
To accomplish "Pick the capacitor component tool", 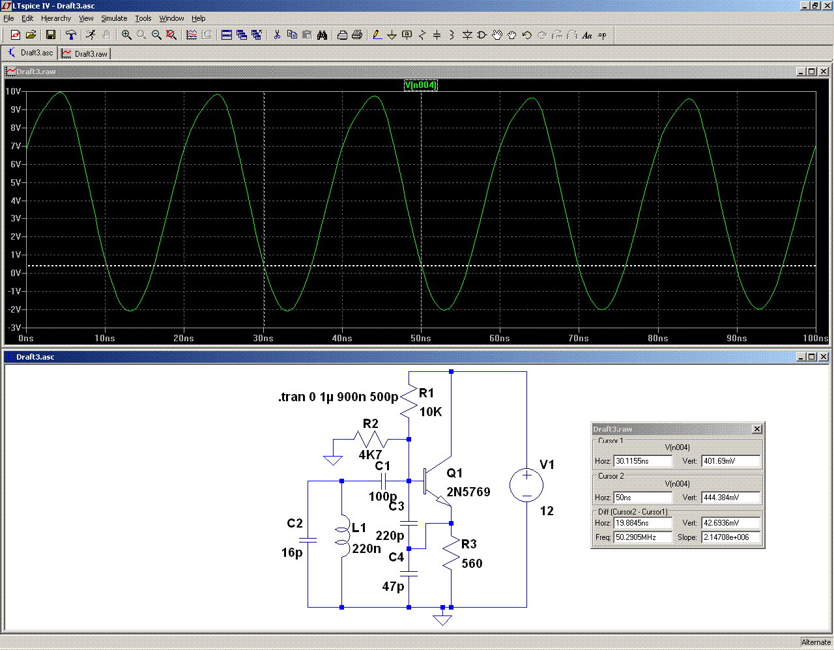I will tap(437, 35).
